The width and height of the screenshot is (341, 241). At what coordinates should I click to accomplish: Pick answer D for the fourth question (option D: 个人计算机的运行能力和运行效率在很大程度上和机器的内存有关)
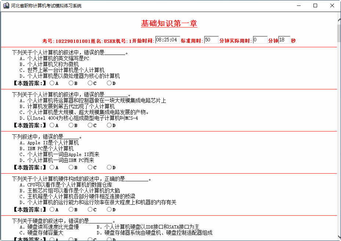[x=109, y=209]
